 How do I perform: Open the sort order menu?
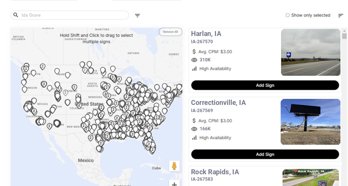point(340,16)
